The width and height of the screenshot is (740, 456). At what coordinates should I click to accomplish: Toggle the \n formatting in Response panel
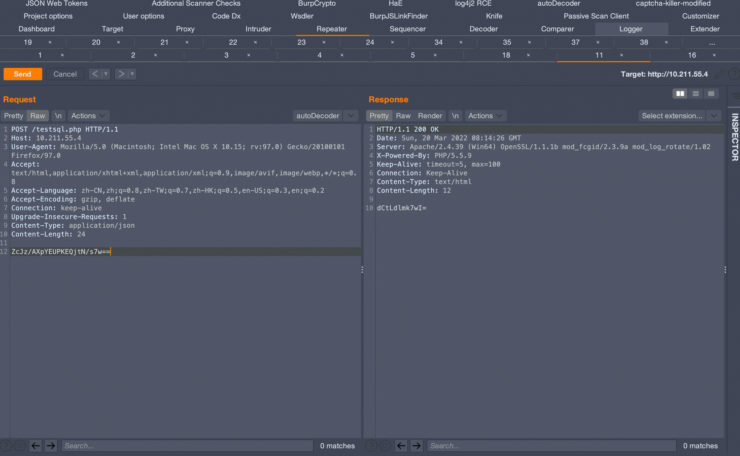(x=454, y=116)
